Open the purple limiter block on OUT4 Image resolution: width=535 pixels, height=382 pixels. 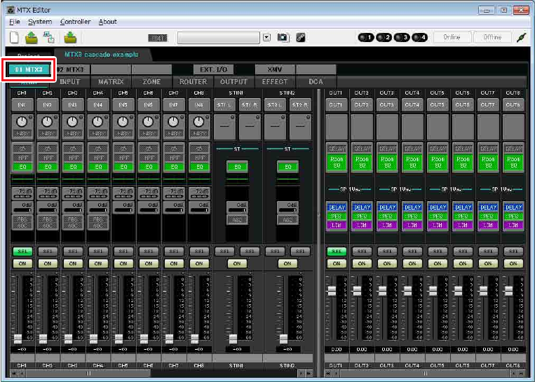coord(412,224)
